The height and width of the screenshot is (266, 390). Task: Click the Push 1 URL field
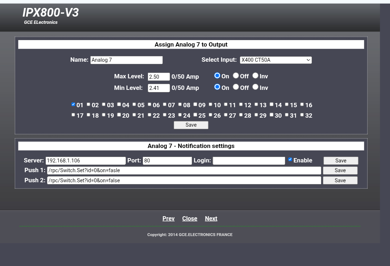pos(184,171)
